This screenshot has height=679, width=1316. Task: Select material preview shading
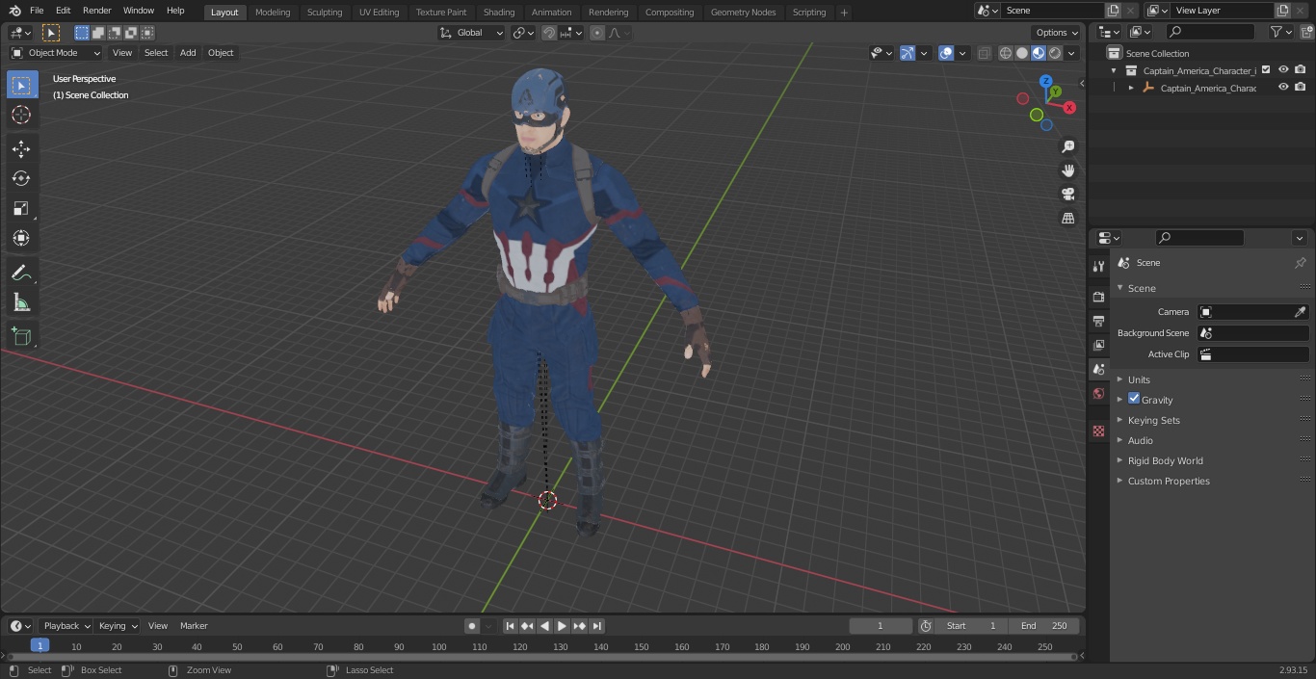coord(1039,53)
